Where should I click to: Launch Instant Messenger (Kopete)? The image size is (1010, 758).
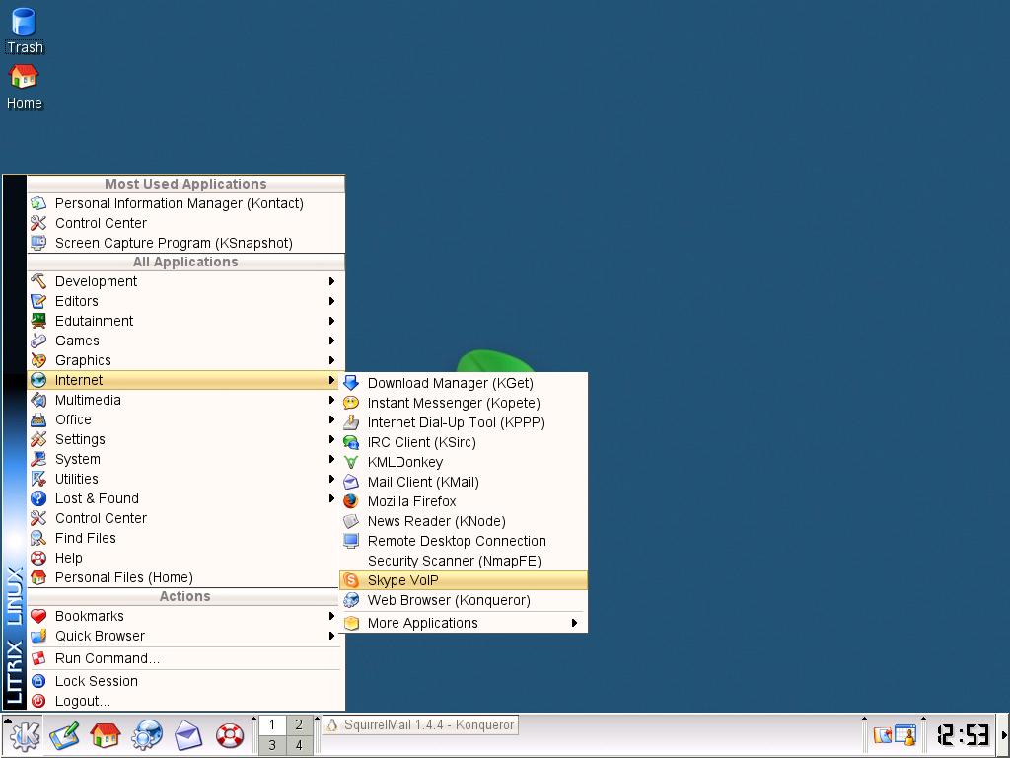(x=464, y=403)
